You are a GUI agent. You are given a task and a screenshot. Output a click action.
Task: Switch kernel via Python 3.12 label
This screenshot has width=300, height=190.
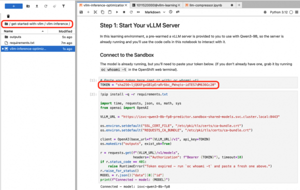279,12
